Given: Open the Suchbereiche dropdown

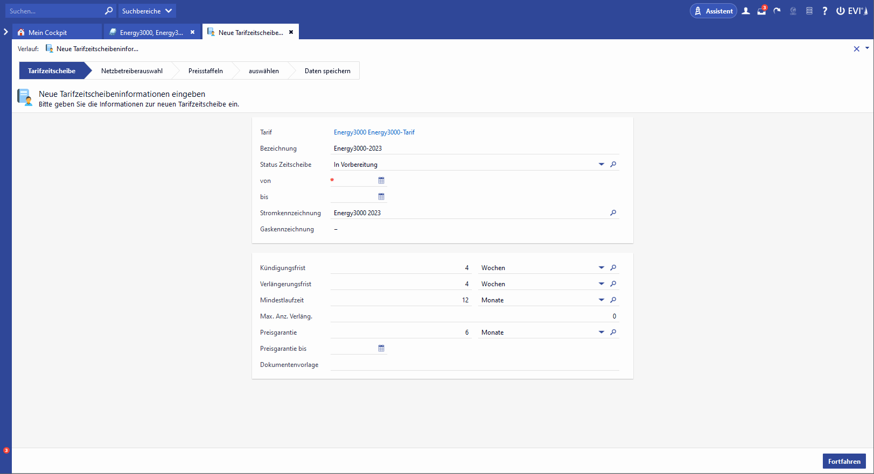Looking at the screenshot, I should pyautogui.click(x=147, y=11).
